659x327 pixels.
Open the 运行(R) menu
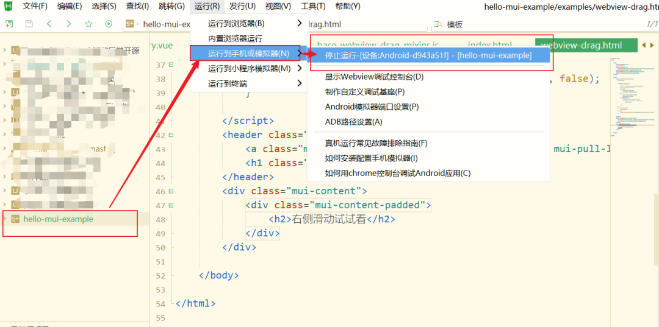[207, 6]
